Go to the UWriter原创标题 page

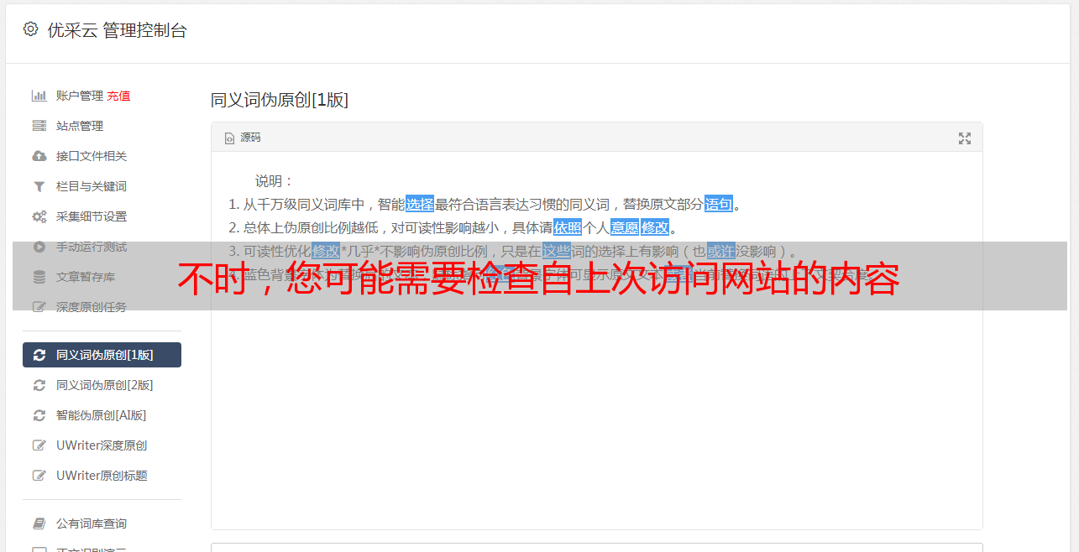pyautogui.click(x=102, y=476)
